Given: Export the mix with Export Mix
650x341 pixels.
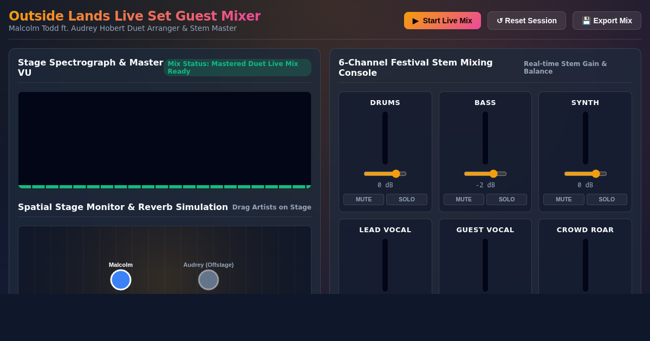Looking at the screenshot, I should 607,21.
